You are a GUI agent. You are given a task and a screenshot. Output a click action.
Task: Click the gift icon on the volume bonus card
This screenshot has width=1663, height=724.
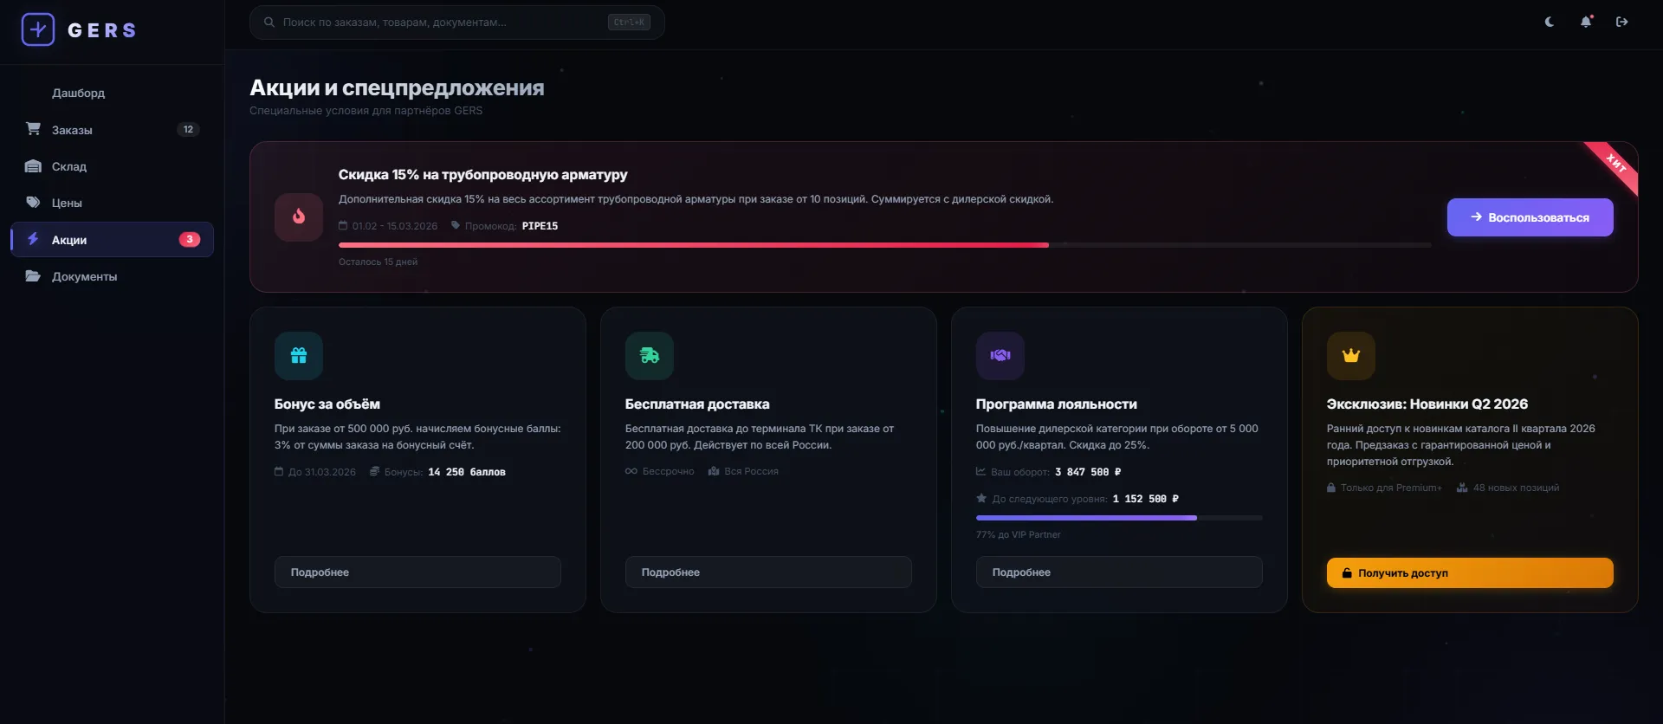(299, 355)
